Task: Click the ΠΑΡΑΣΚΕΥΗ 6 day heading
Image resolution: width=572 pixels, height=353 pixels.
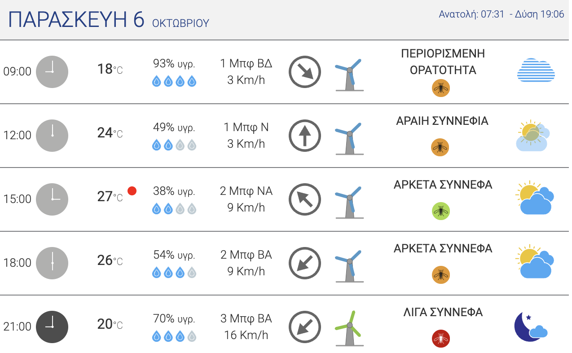Action: pyautogui.click(x=76, y=20)
